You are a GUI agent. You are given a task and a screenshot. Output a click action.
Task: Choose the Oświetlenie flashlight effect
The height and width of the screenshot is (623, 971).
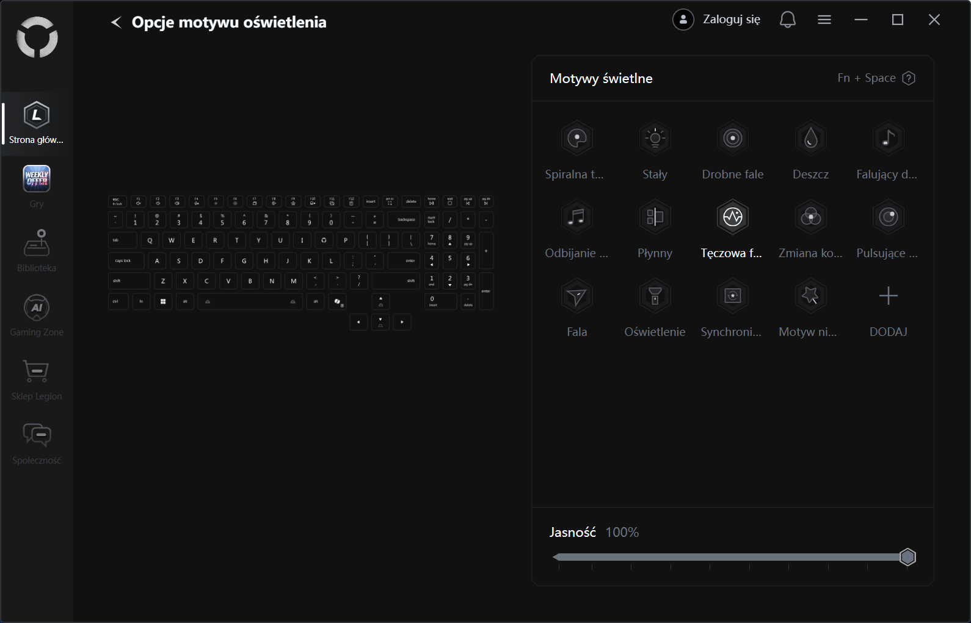[655, 296]
